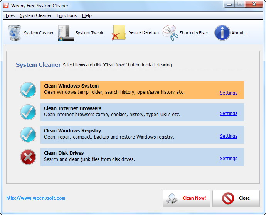Select the Clean Internet Browsers row
Image resolution: width=266 pixels, height=215 pixels.
pos(142,112)
